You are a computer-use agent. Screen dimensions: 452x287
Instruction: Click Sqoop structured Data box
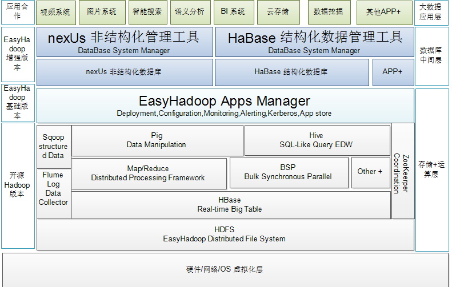point(54,147)
